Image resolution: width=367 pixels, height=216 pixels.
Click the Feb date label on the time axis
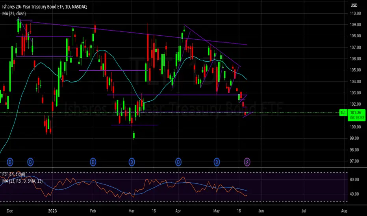pyautogui.click(x=93, y=211)
